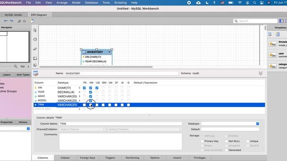287x161 pixels.
Task: Click the table editor icon beside Name
Action: (x=36, y=73)
